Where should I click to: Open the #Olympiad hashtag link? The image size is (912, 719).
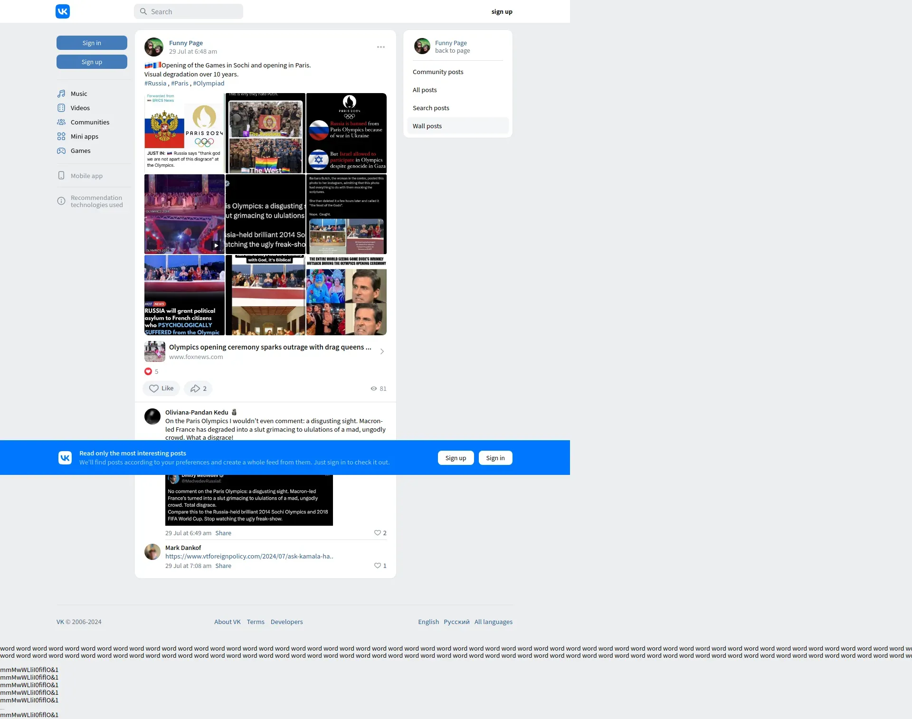pyautogui.click(x=209, y=83)
